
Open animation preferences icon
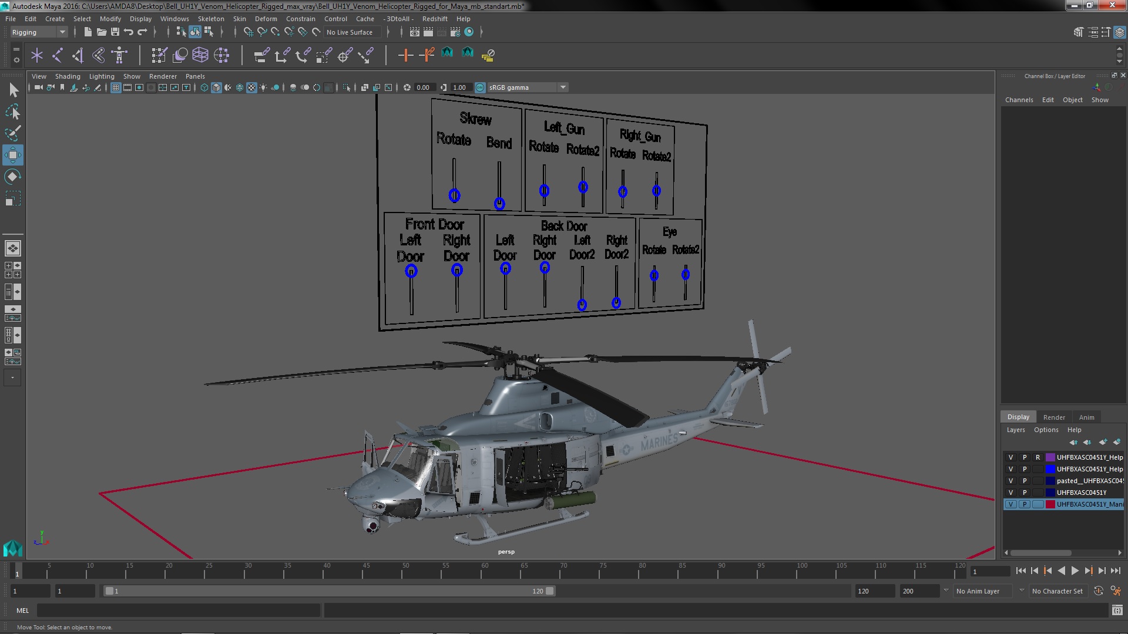point(1115,591)
